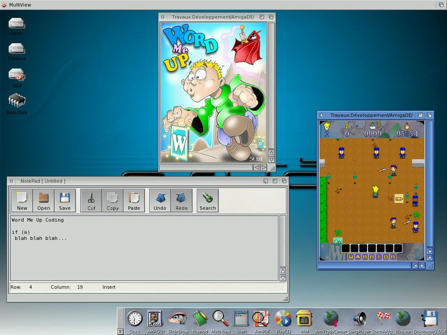Click the Copy toolbar button in NotePad
Screen dimensions: 447x335
(x=113, y=201)
